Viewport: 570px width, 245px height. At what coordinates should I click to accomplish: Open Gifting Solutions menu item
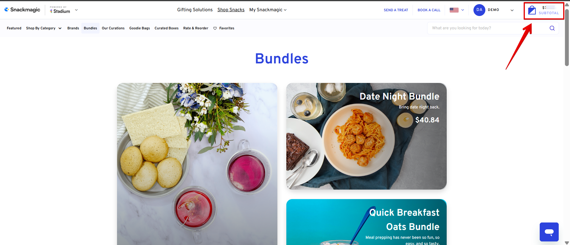coord(195,10)
